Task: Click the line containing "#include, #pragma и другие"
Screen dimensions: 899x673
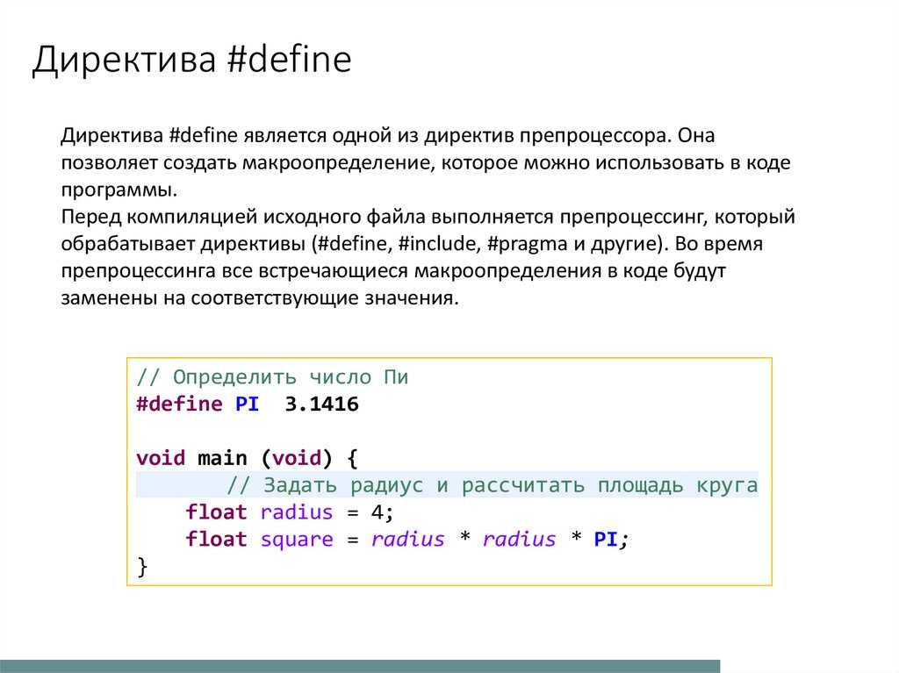Action: (412, 244)
